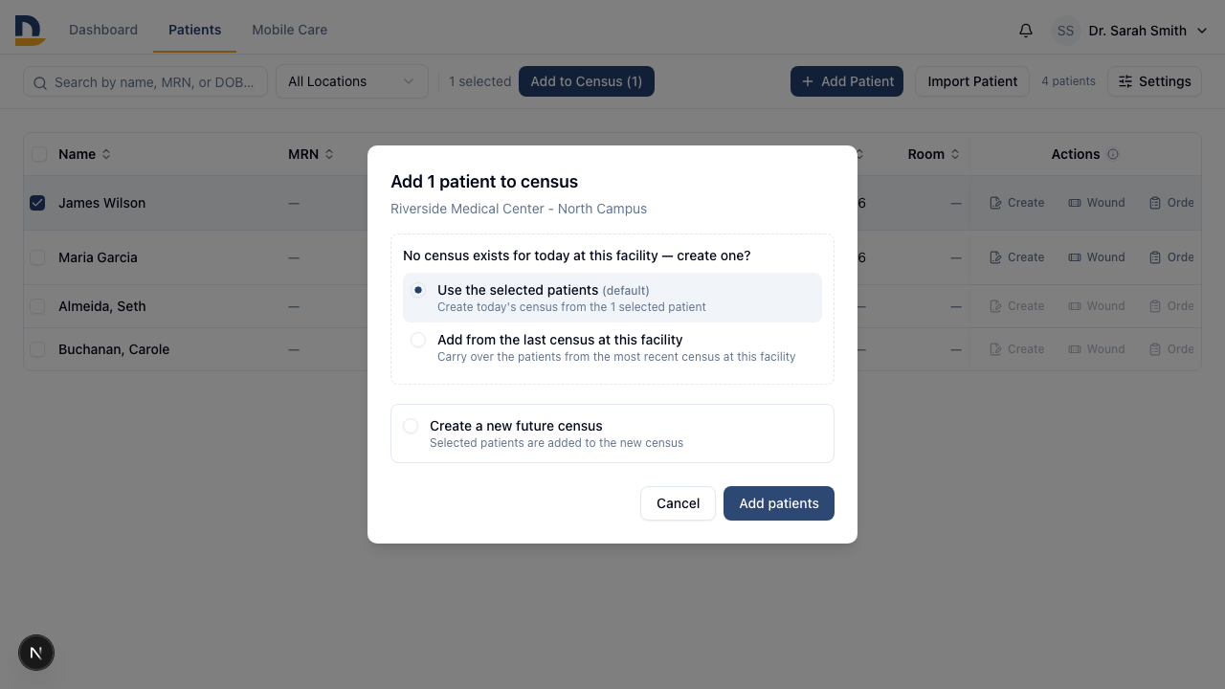1225x689 pixels.
Task: Confirm with Add patients button
Action: [x=779, y=503]
